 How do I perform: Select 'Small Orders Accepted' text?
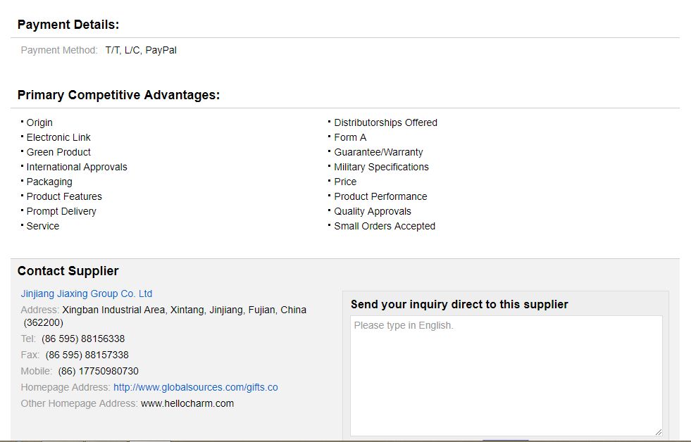point(385,227)
